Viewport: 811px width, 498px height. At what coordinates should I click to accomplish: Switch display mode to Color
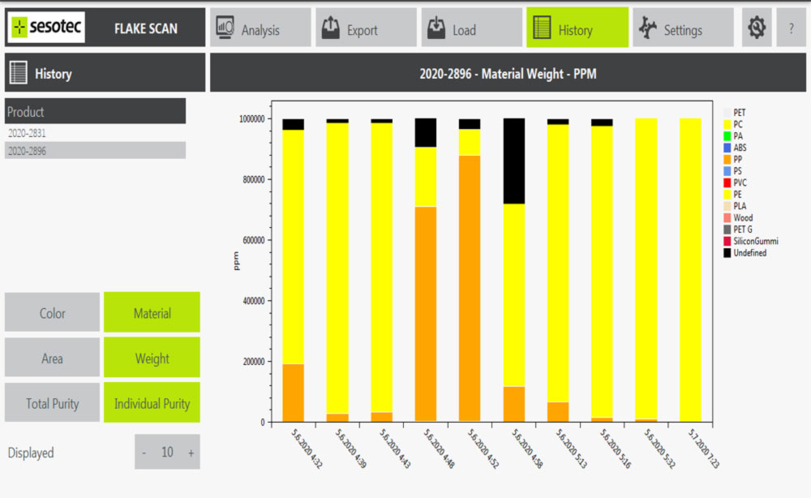pos(53,313)
